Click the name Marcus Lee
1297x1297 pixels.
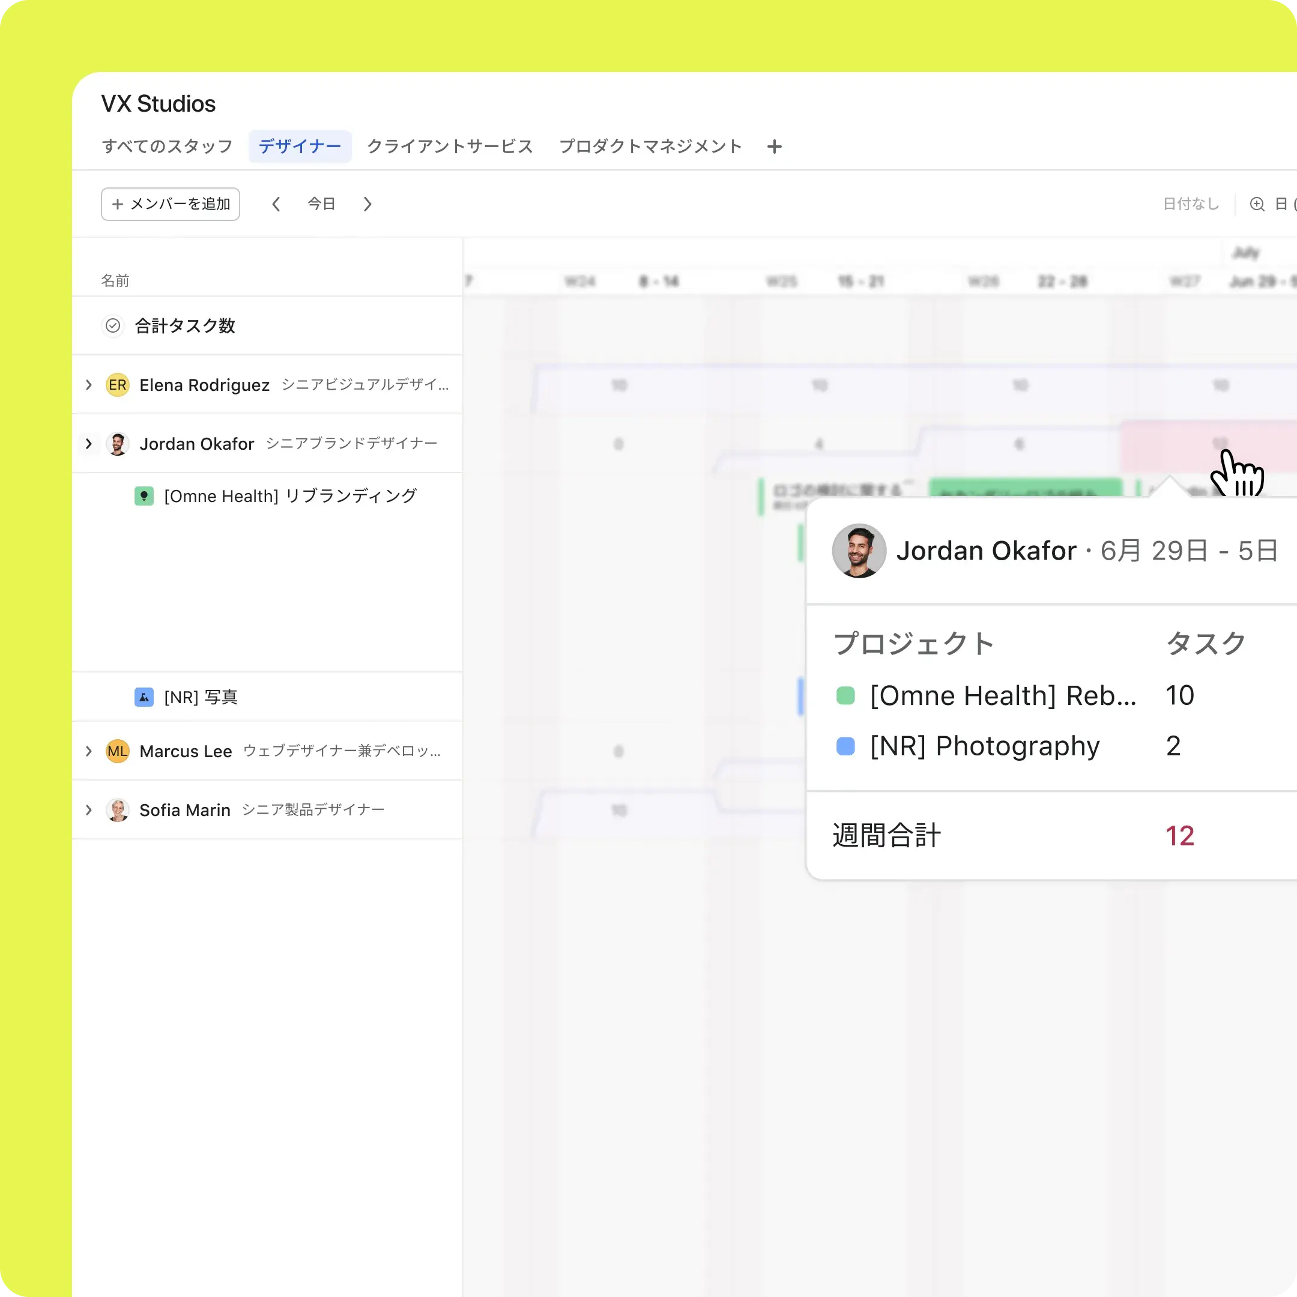[186, 751]
